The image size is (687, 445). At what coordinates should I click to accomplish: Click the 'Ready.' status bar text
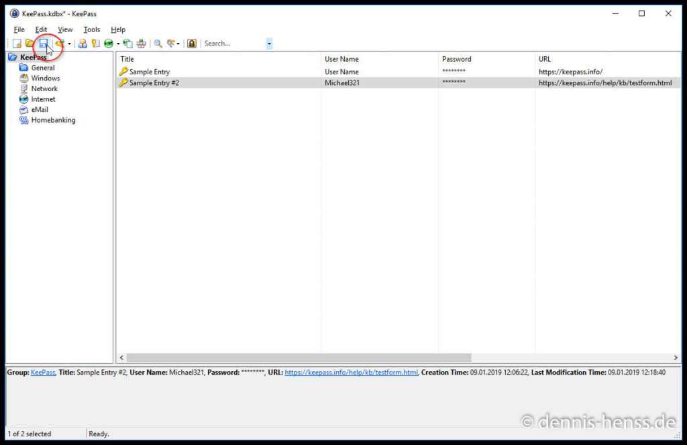click(99, 434)
